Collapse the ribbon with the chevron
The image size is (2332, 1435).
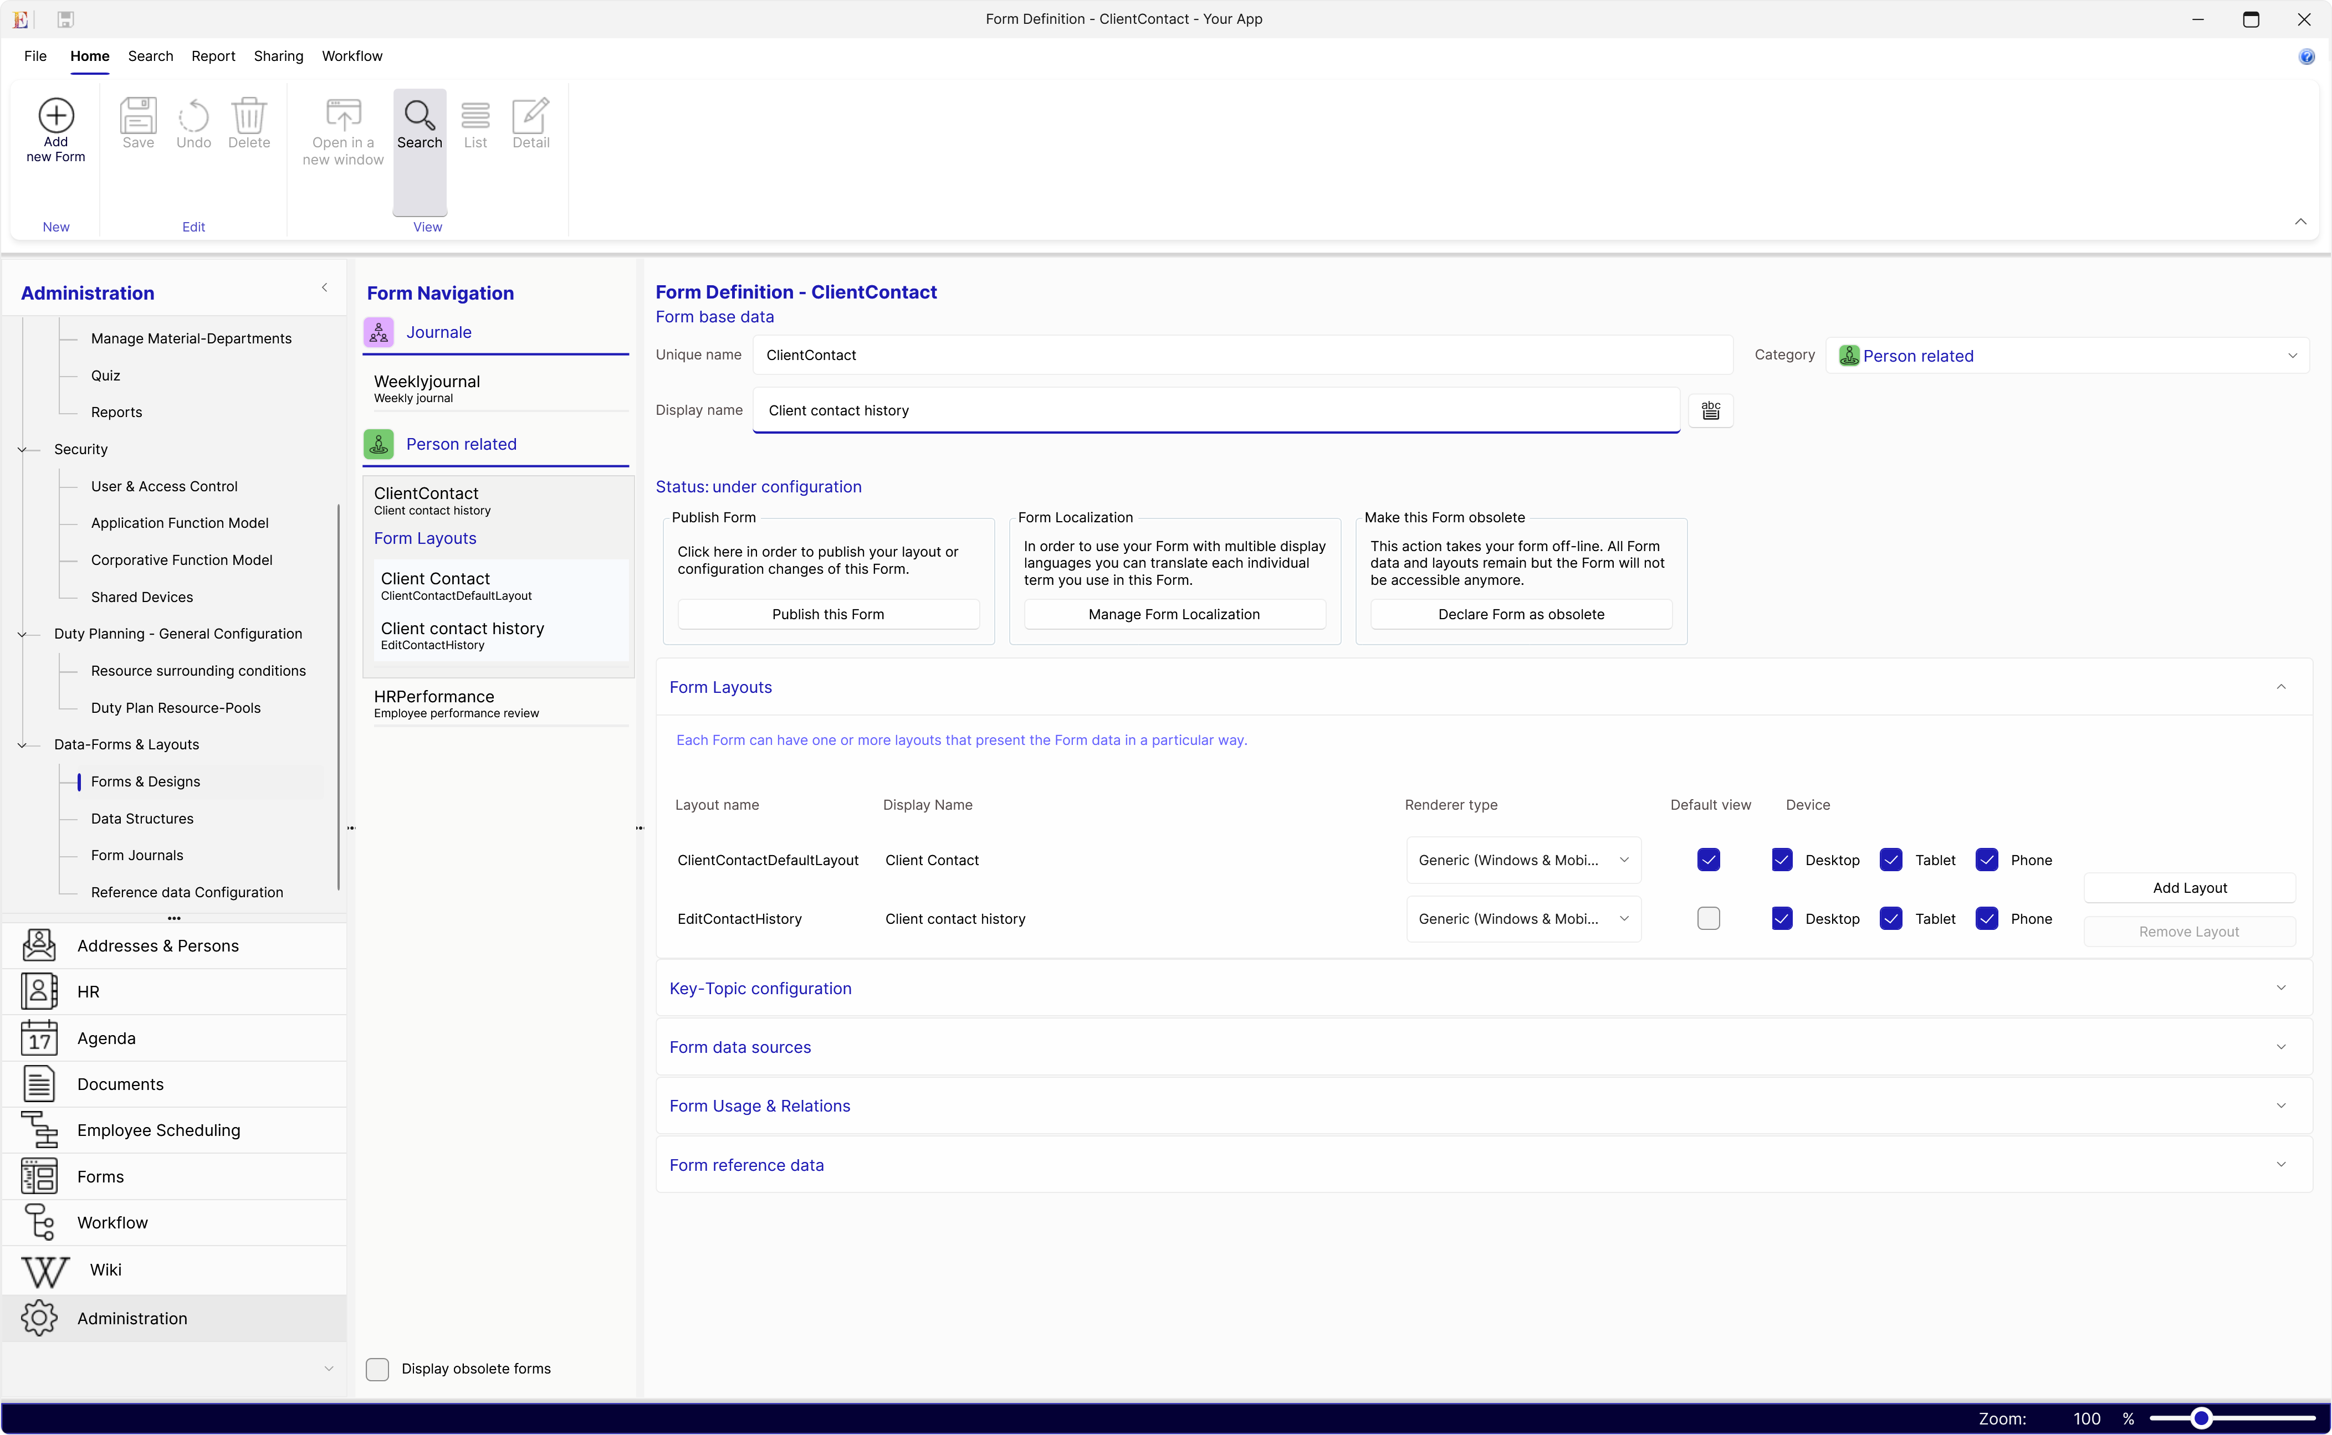click(x=2300, y=222)
